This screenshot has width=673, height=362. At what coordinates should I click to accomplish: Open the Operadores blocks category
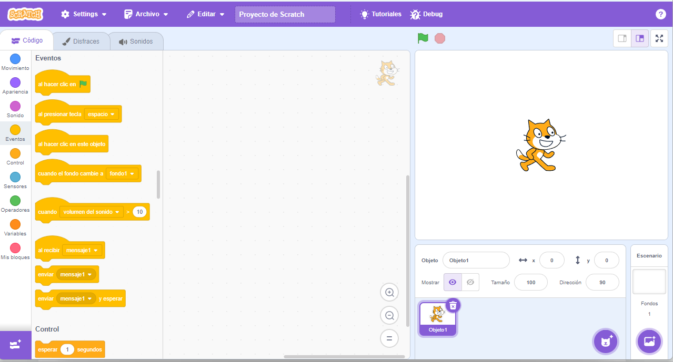(15, 204)
